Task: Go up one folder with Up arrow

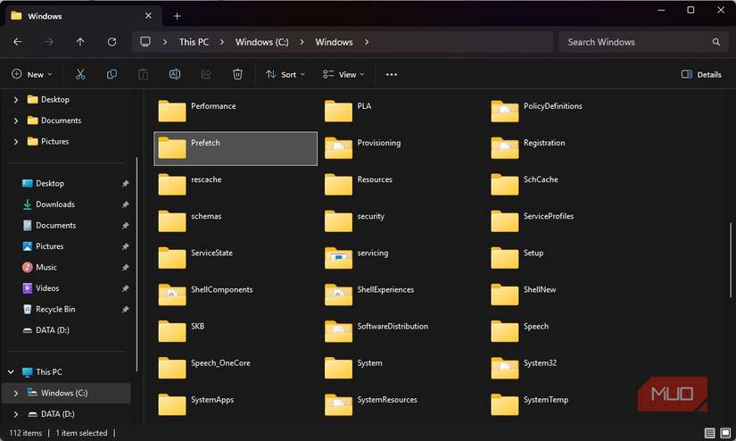Action: (80, 42)
